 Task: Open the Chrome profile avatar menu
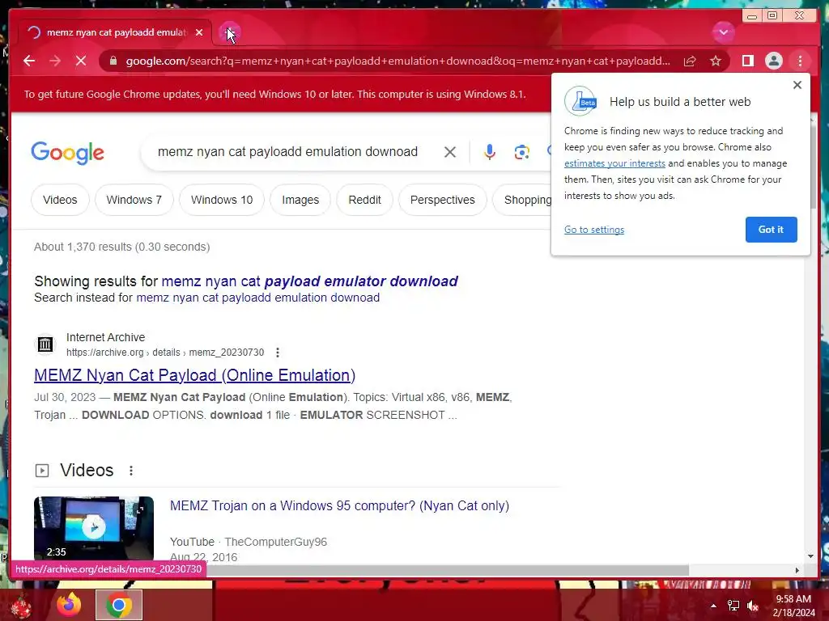tap(773, 61)
